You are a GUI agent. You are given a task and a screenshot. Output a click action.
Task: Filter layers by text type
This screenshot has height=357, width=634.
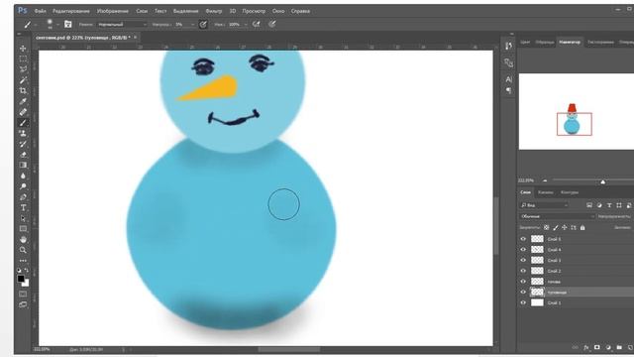tap(609, 205)
